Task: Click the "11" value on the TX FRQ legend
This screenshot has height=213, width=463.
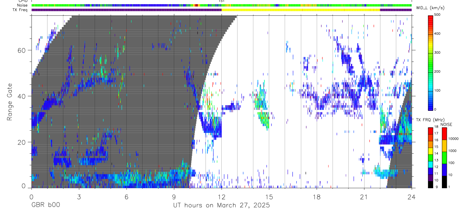Action: (x=437, y=174)
